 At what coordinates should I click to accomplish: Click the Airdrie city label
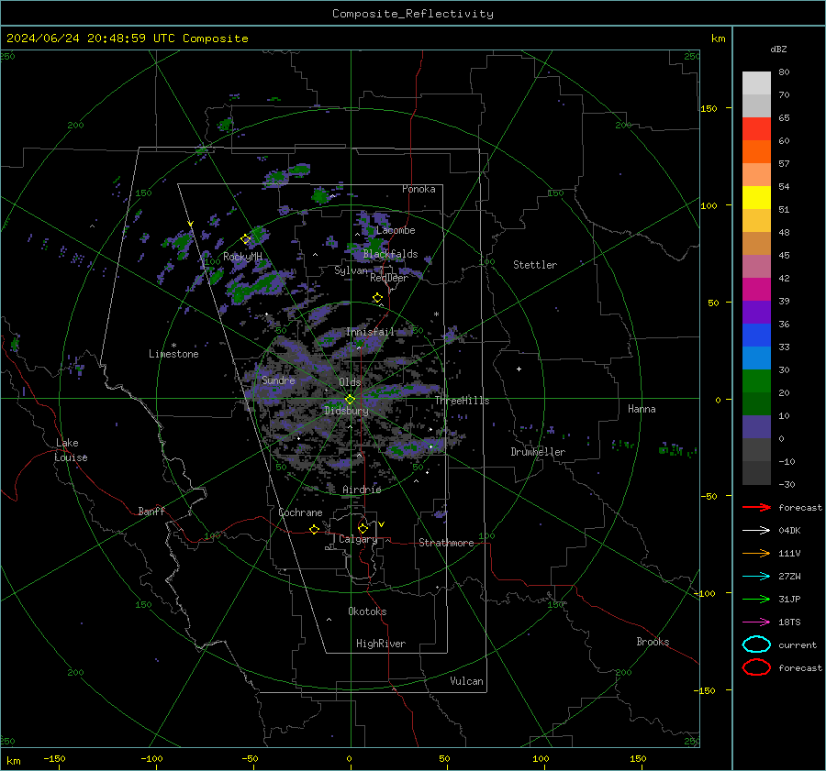(x=362, y=490)
